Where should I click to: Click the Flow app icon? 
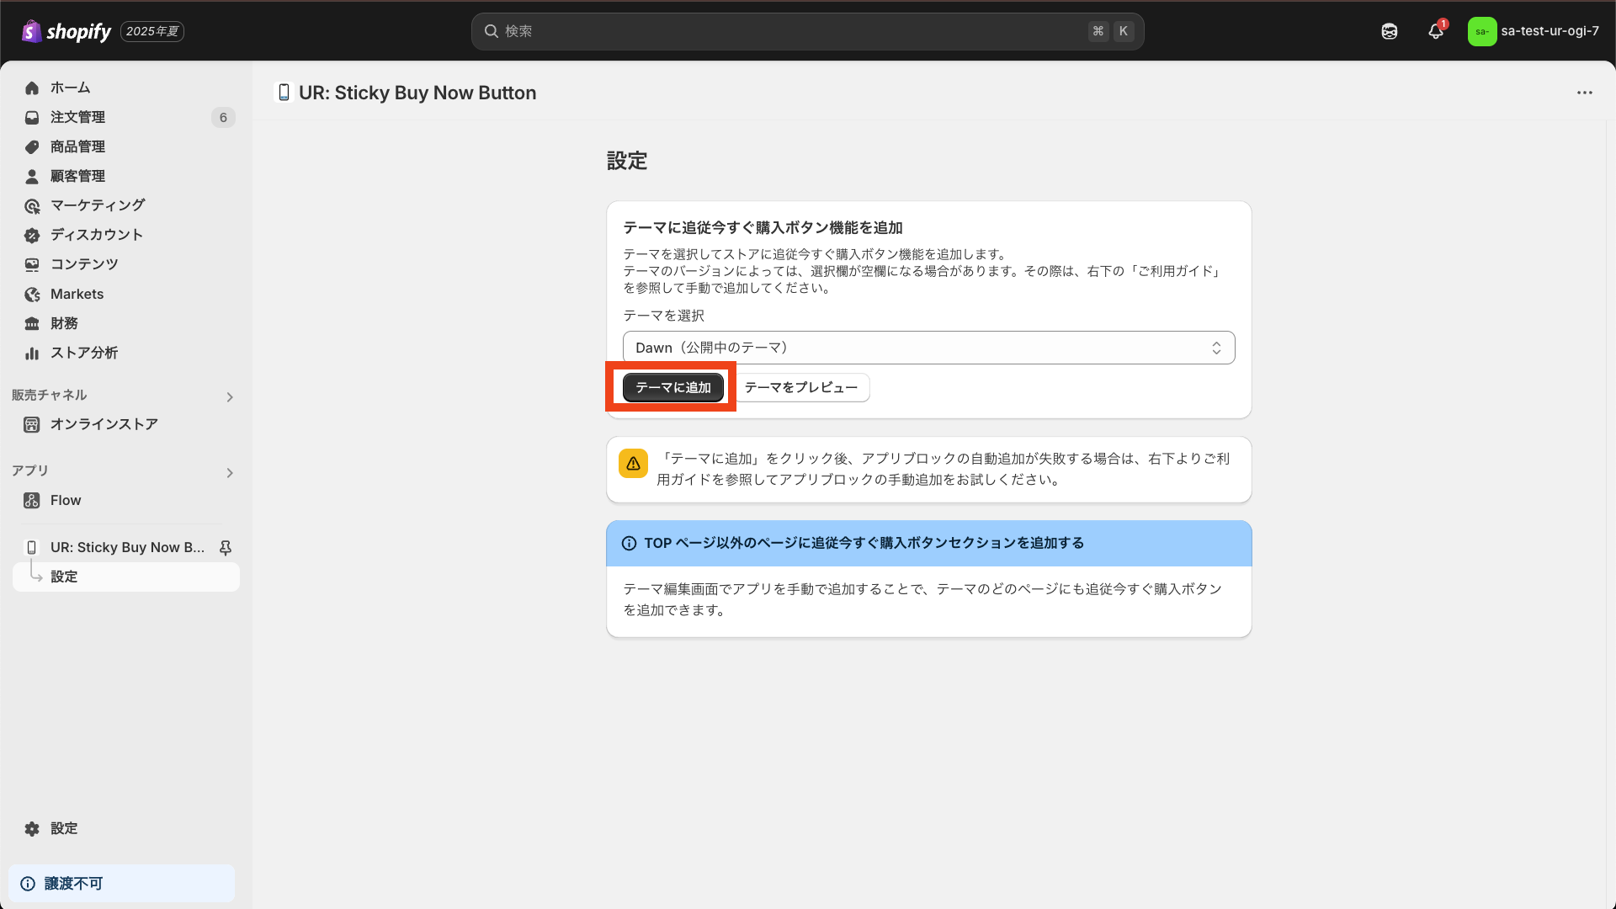[x=32, y=501]
